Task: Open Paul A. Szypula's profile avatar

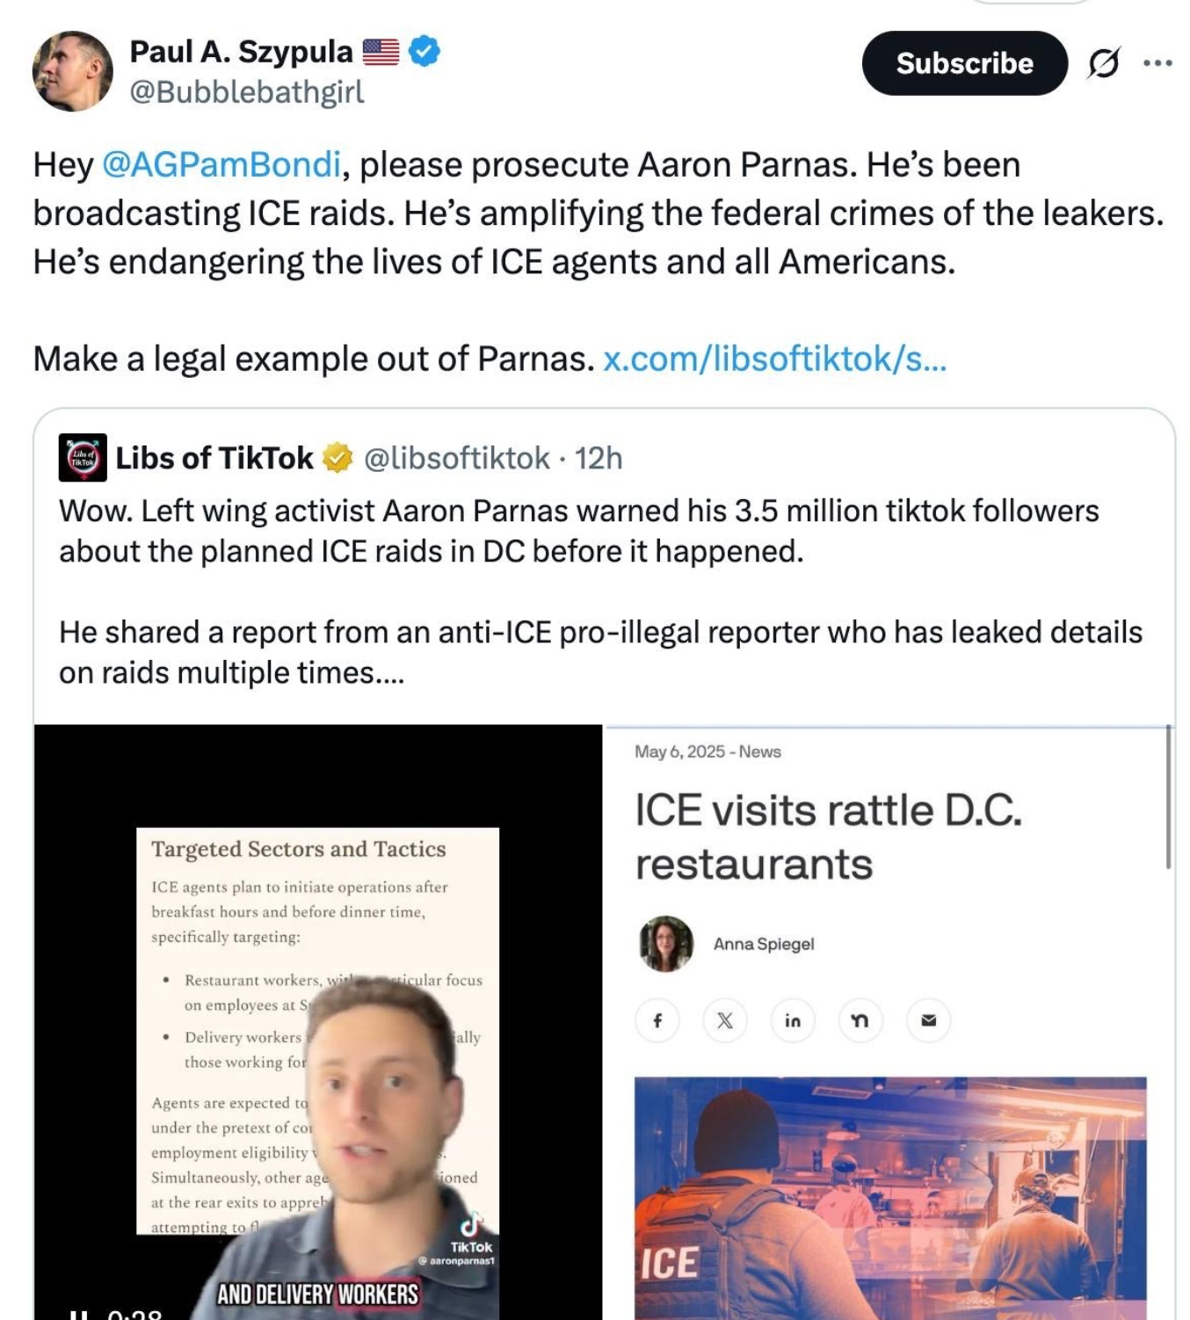Action: click(73, 71)
